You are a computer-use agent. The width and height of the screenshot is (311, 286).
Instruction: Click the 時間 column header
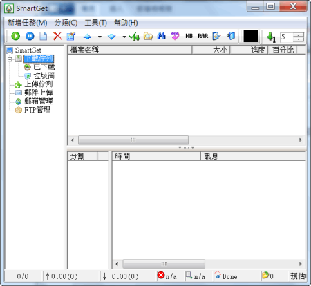[x=156, y=156]
